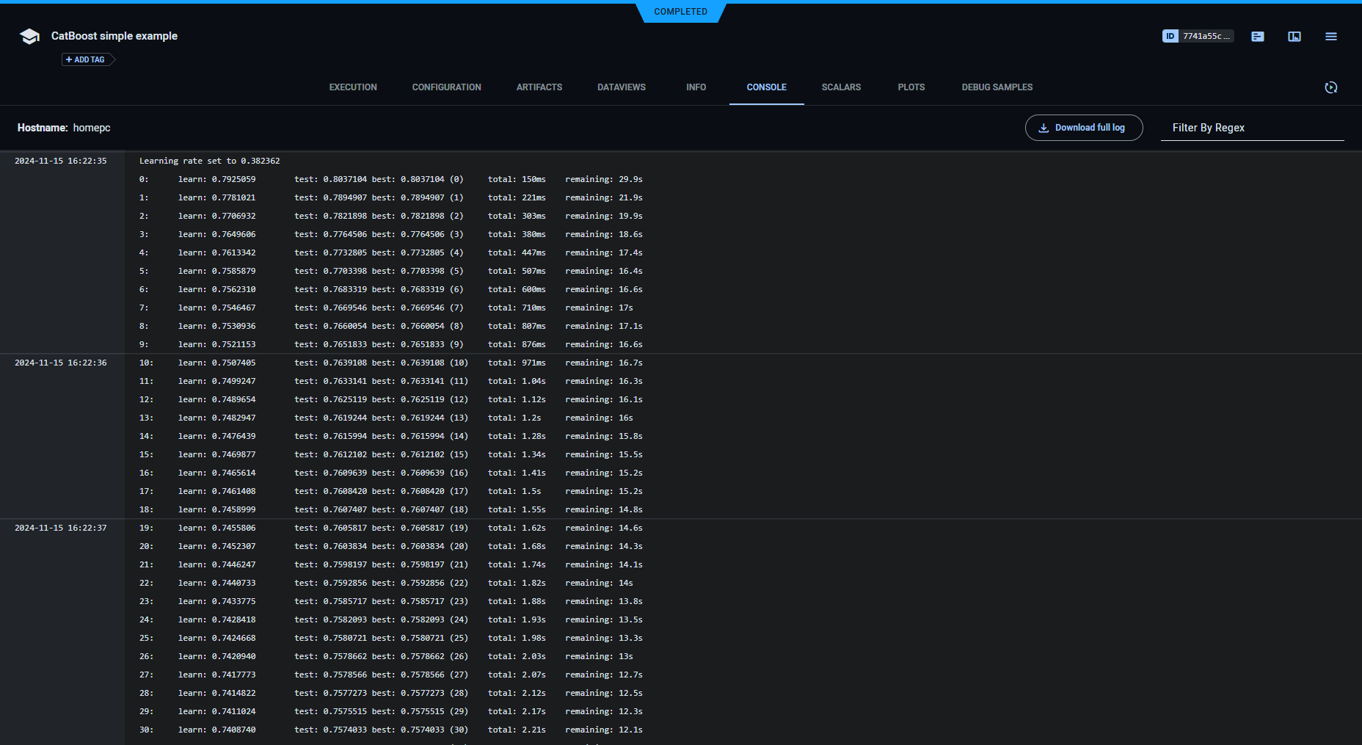Click the experiment type icon beside the title
The height and width of the screenshot is (745, 1362).
[29, 36]
